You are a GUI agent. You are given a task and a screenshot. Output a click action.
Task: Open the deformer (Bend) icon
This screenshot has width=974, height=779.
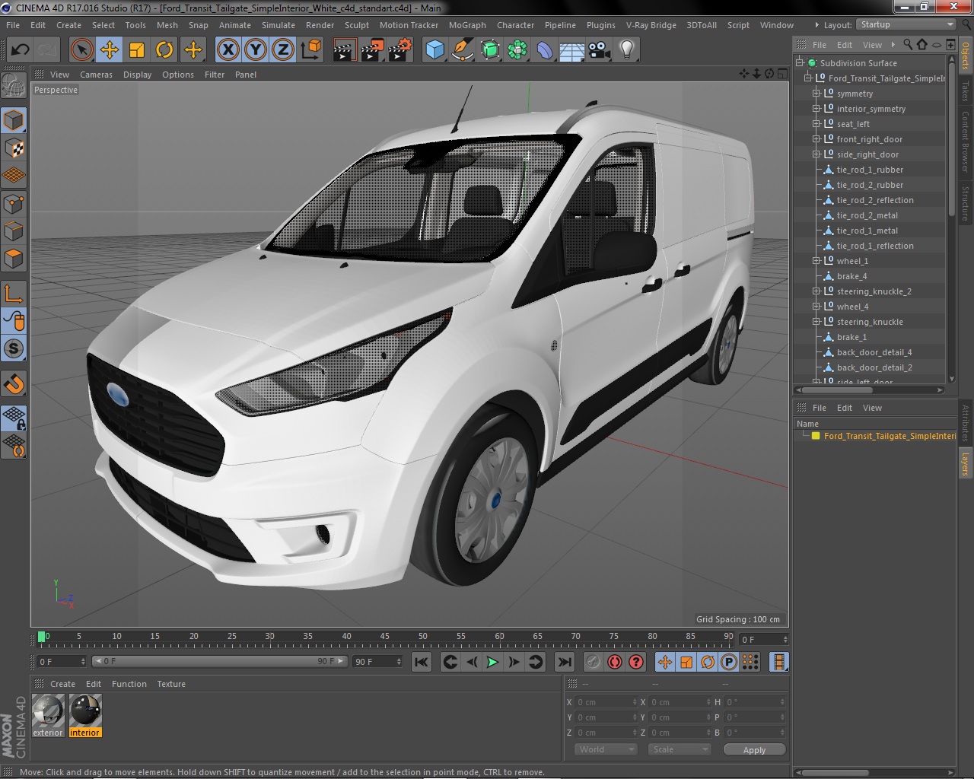pyautogui.click(x=545, y=50)
